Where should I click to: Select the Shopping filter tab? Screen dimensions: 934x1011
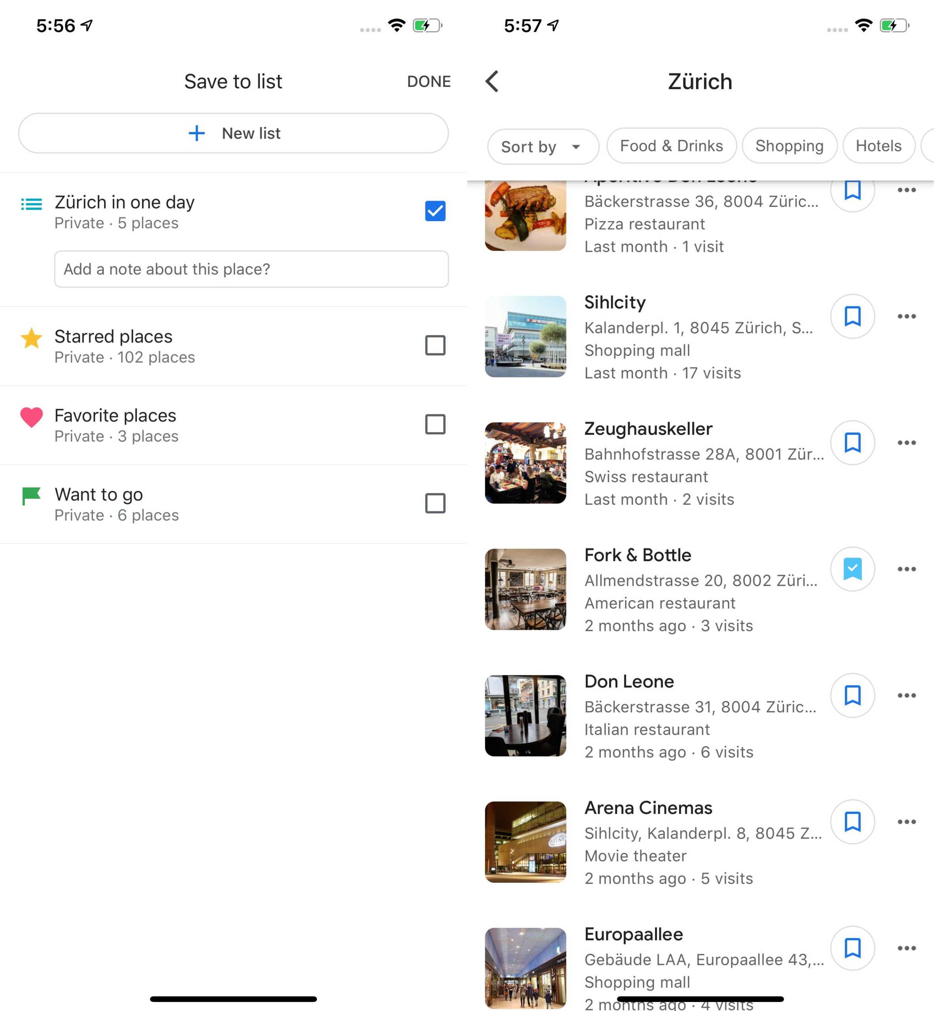coord(786,145)
